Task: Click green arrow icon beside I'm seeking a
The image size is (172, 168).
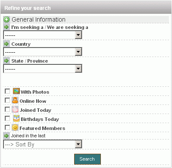Action: click(6, 27)
